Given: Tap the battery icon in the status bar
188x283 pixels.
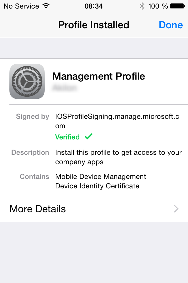Looking at the screenshot, I should point(177,5).
